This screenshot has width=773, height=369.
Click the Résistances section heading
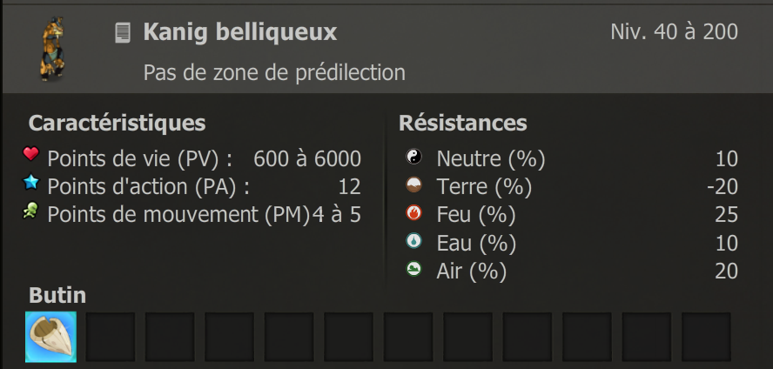click(x=462, y=123)
